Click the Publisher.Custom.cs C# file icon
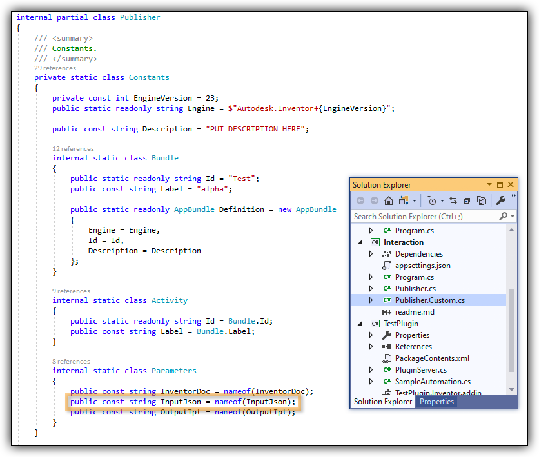The width and height of the screenshot is (539, 457). tap(387, 300)
